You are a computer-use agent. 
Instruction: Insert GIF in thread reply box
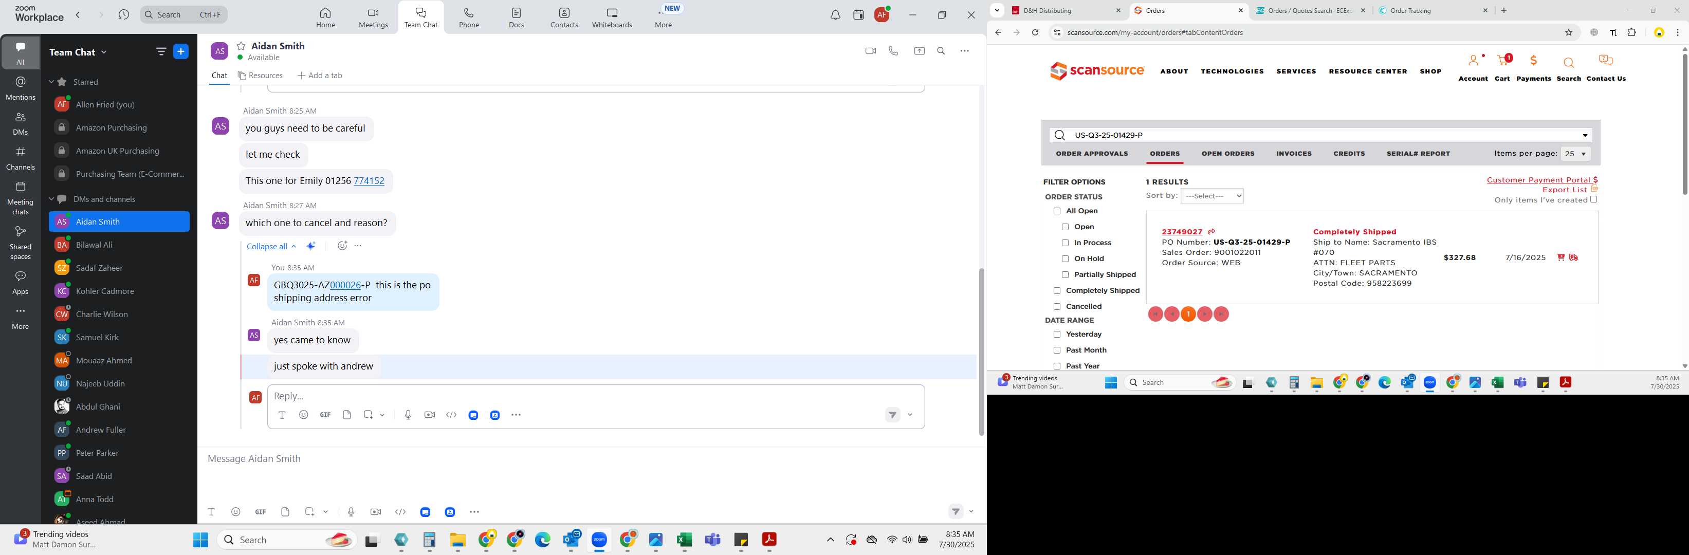(325, 415)
